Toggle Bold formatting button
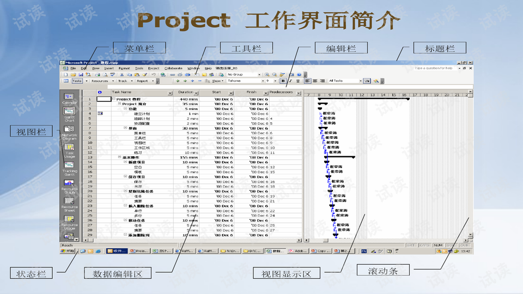The image size is (523, 294). coord(283,81)
